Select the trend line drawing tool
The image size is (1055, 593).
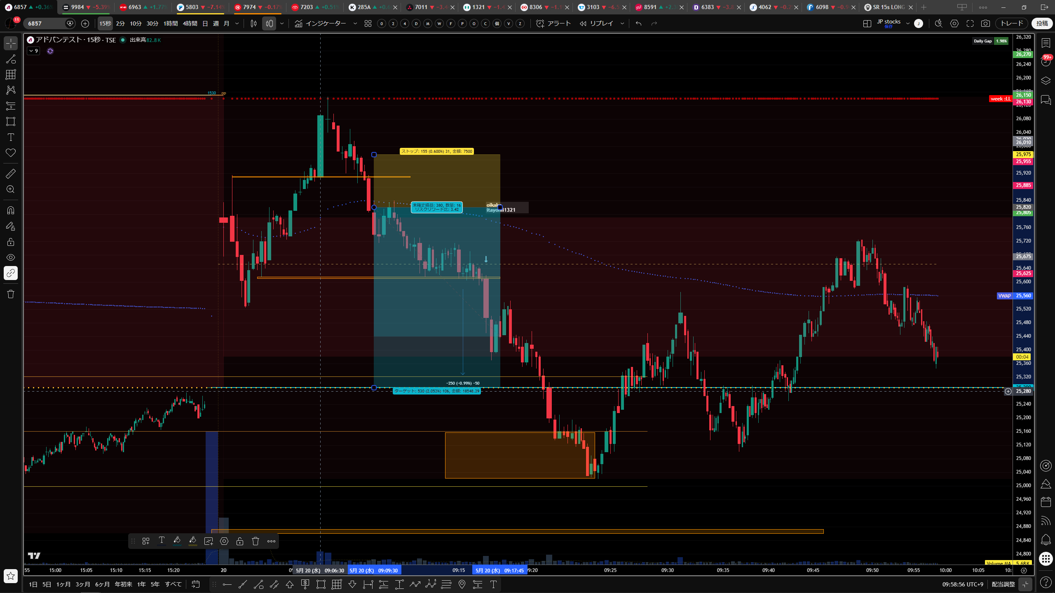tap(11, 59)
